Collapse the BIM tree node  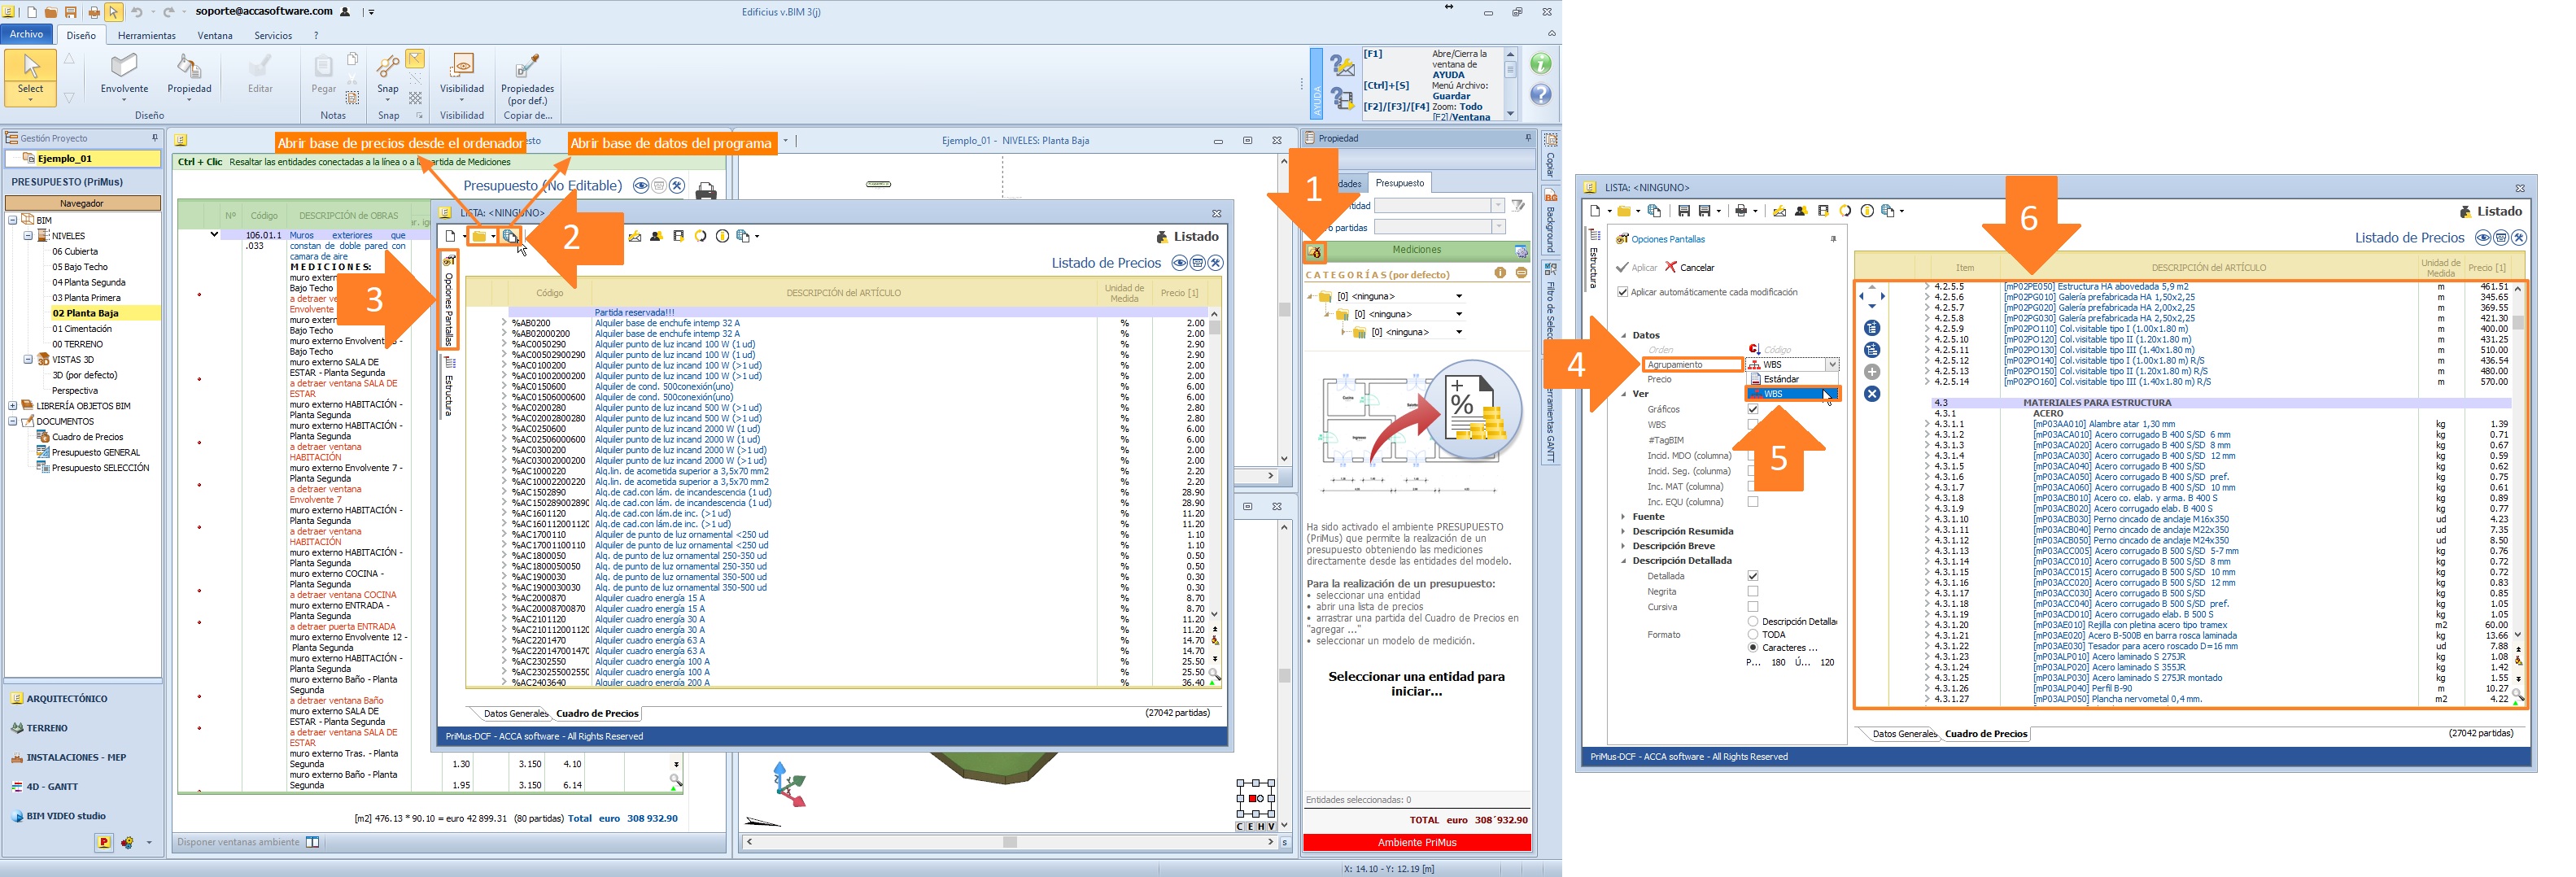tap(13, 220)
